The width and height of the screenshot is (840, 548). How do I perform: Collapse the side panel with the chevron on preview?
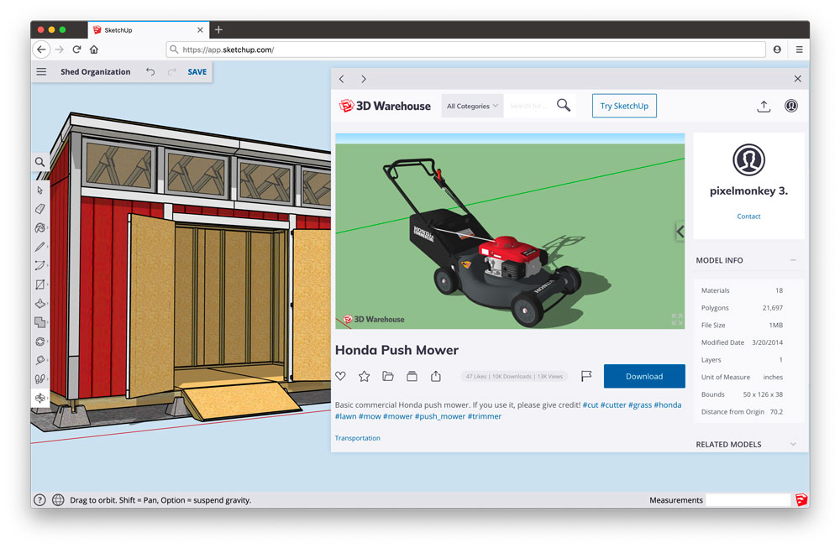680,232
